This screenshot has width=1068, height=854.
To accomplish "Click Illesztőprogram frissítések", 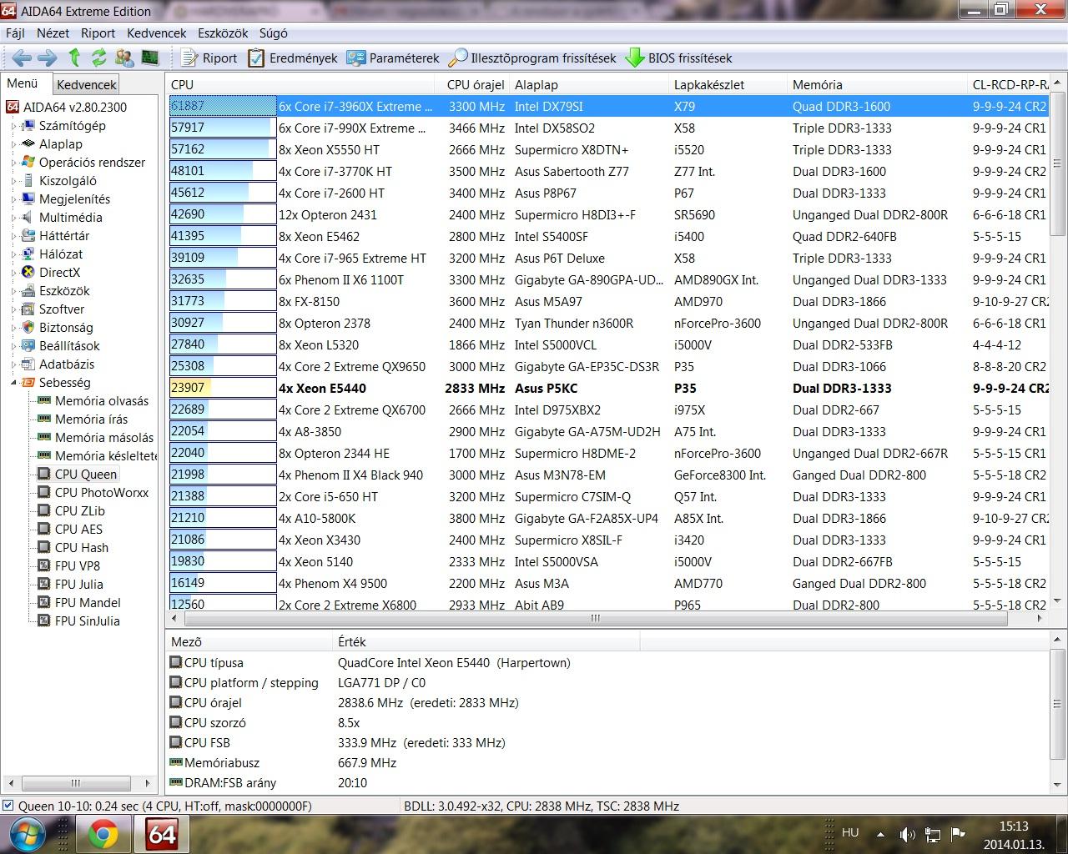I will coord(532,58).
